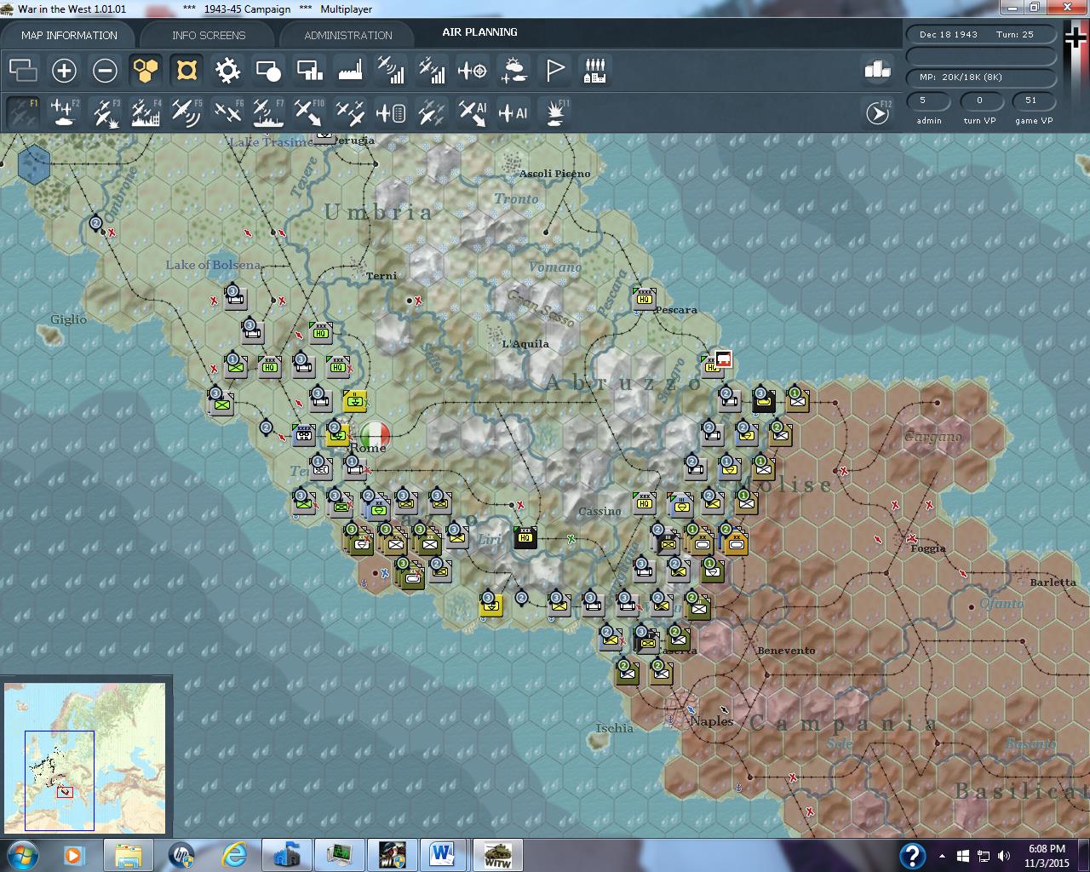The image size is (1090, 872).
Task: Click the rectangle-with-circle map icon
Action: (268, 70)
